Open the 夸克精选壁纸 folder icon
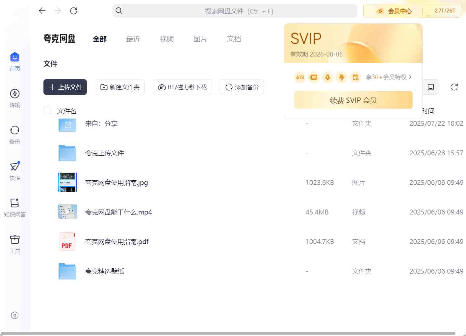 click(67, 271)
